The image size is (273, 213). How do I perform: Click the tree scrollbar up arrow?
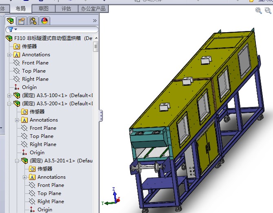96,38
